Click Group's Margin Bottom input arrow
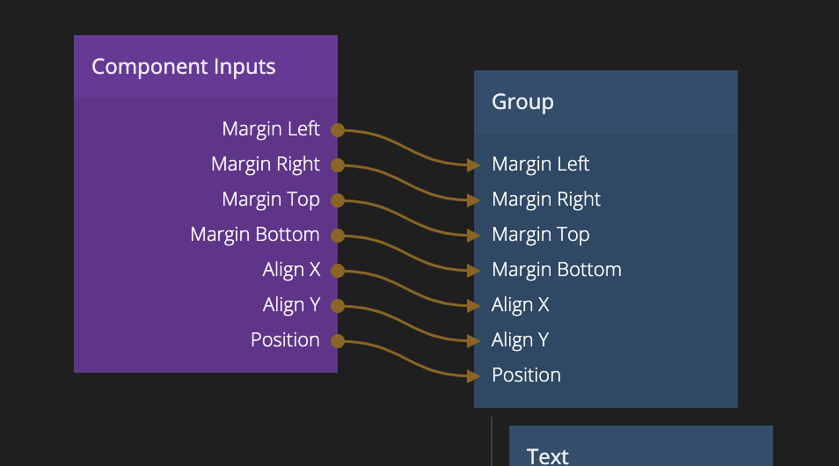The image size is (839, 466). [x=474, y=270]
